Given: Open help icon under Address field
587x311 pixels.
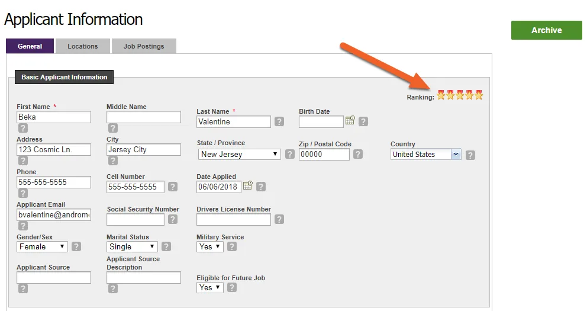Looking at the screenshot, I should (23, 161).
